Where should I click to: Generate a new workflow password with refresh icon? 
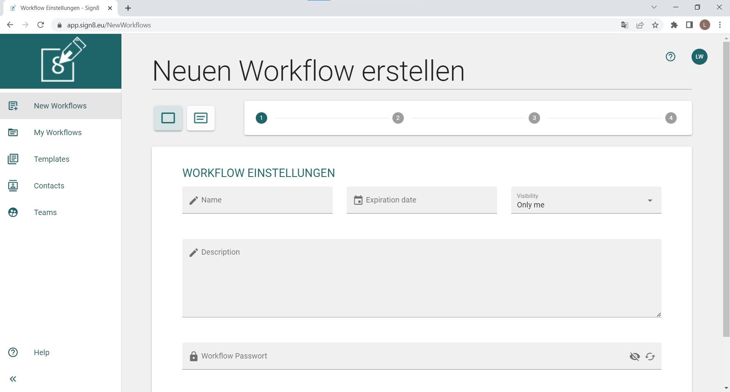pos(650,356)
